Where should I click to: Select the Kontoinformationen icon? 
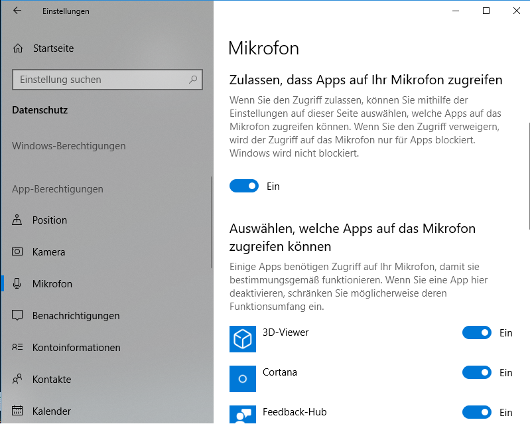coord(17,347)
